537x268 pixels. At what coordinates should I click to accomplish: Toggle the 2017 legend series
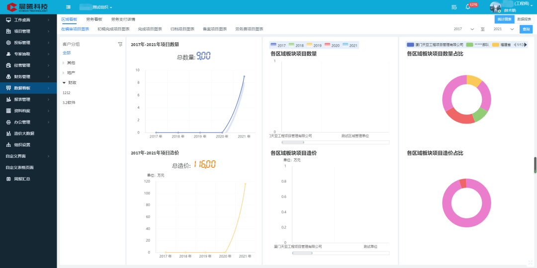coord(278,45)
